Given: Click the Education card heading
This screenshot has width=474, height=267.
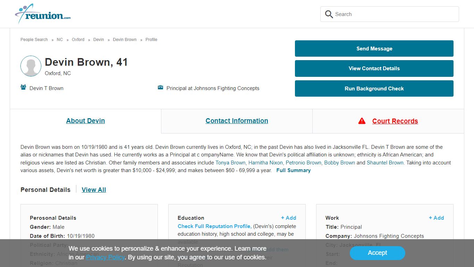Looking at the screenshot, I should (x=191, y=218).
